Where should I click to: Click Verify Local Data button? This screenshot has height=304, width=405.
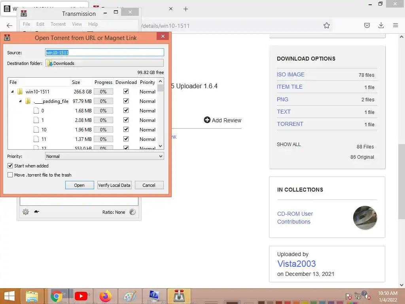click(x=114, y=185)
